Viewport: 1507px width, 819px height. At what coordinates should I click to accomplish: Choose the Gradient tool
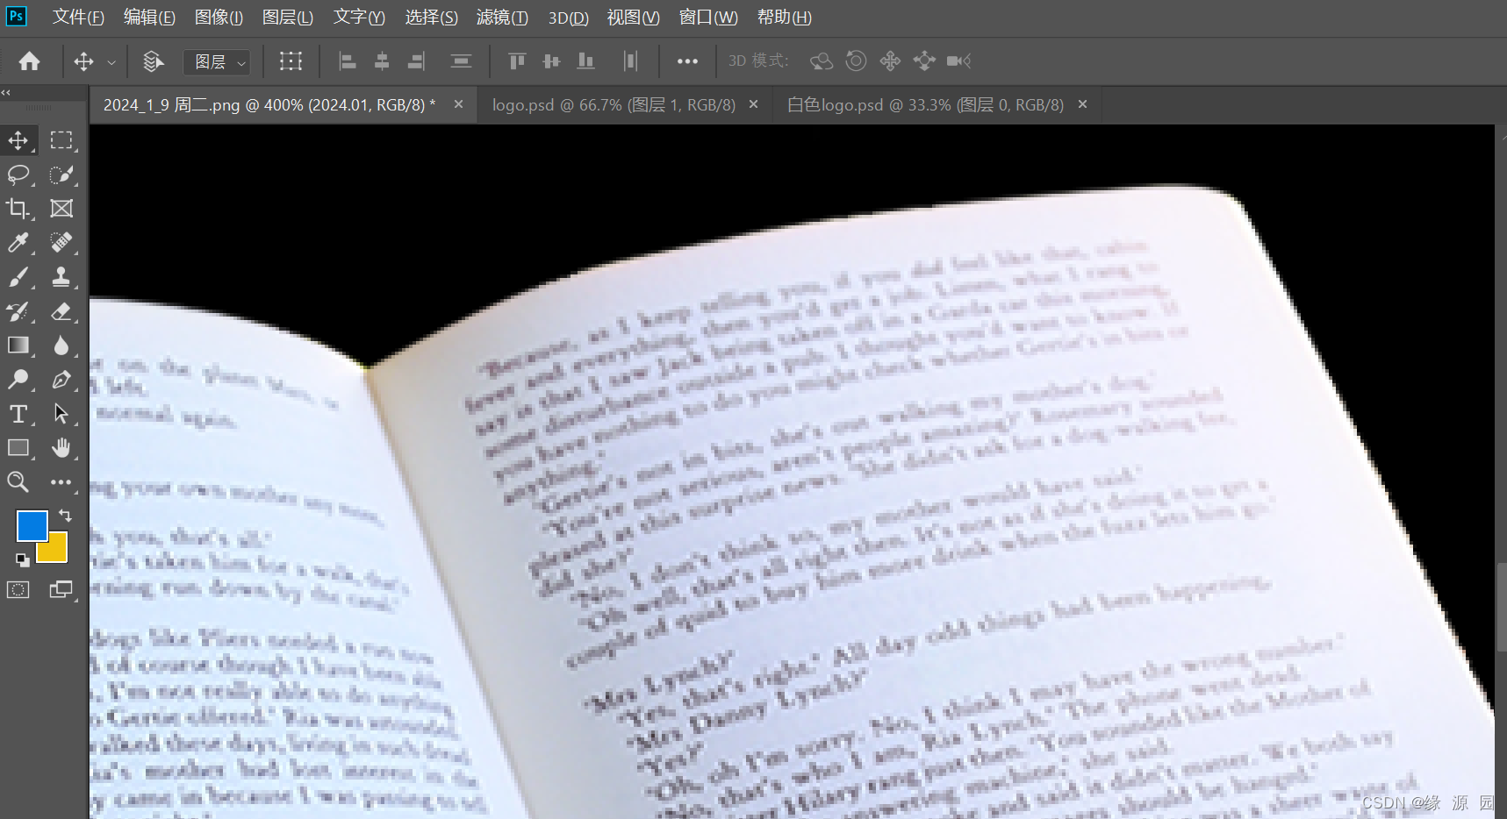click(18, 345)
